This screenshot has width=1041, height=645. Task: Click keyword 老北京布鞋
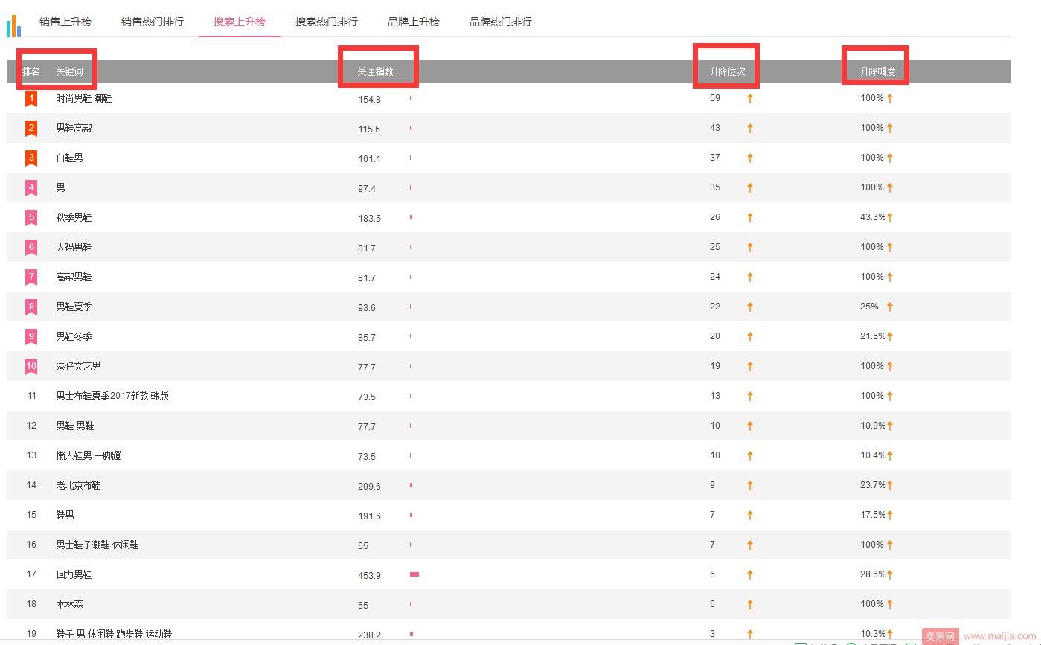tap(79, 485)
